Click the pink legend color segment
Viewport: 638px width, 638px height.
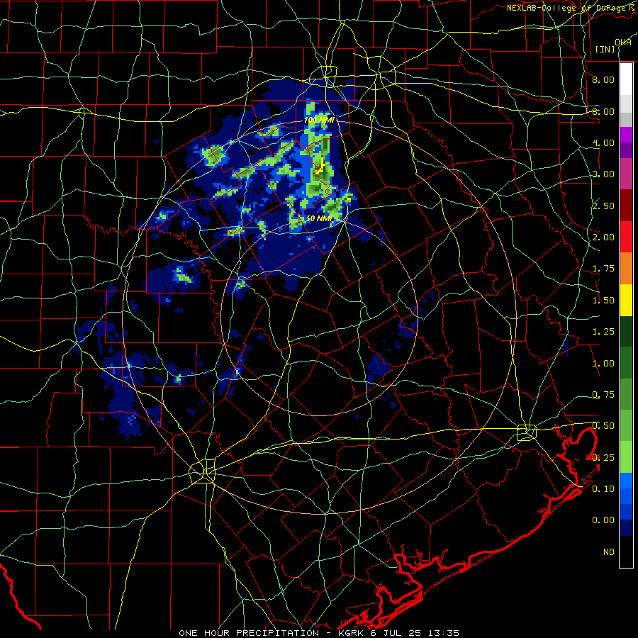(626, 174)
